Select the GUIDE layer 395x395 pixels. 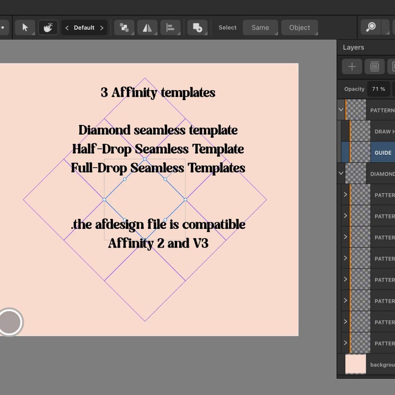(x=368, y=152)
